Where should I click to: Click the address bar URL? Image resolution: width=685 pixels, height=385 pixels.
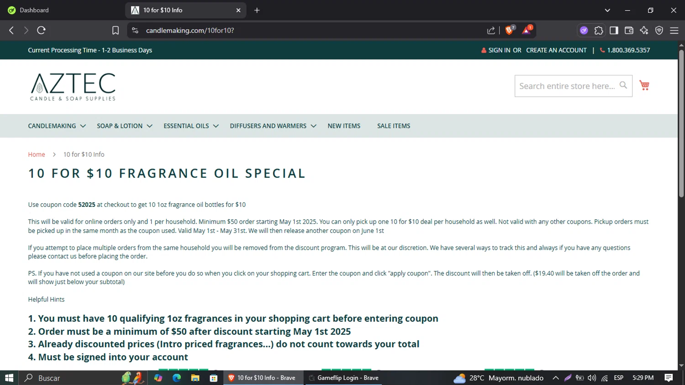point(190,30)
